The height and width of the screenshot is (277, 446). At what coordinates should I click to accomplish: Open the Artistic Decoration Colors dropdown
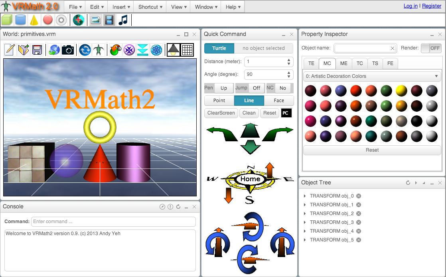(x=372, y=76)
